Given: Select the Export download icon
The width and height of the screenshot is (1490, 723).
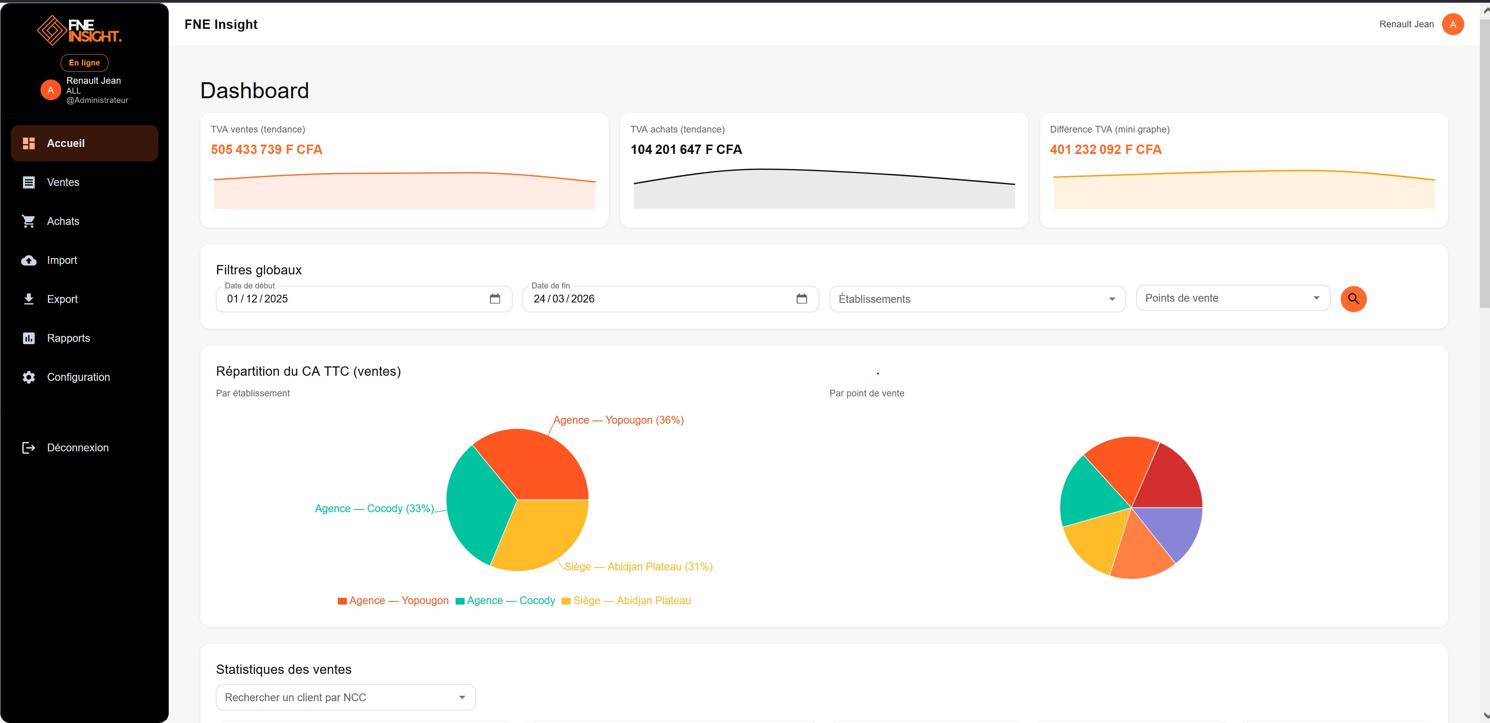Looking at the screenshot, I should tap(29, 299).
